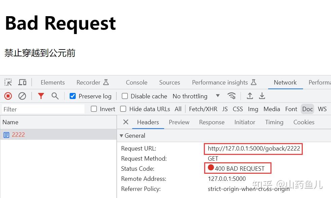The height and width of the screenshot is (198, 331).
Task: Check the Invert filter checkbox
Action: (x=94, y=109)
